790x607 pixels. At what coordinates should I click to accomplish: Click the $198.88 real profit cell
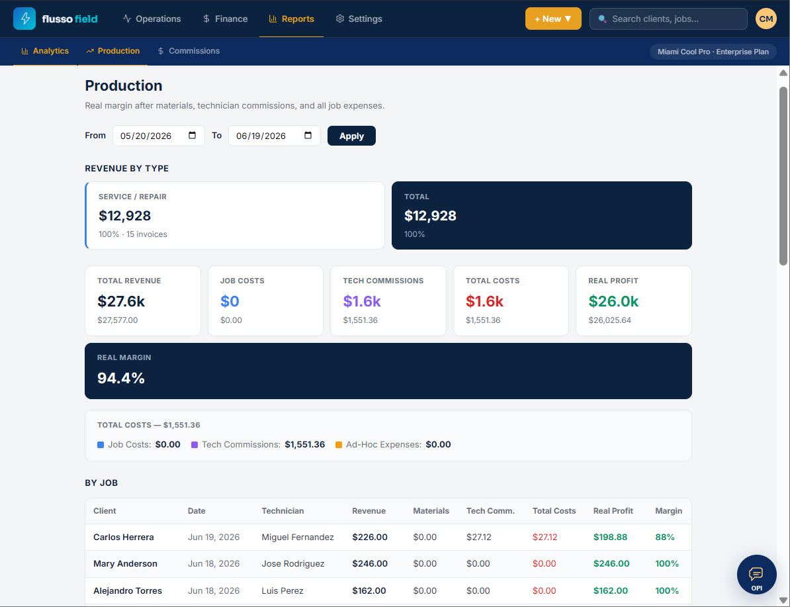[610, 537]
